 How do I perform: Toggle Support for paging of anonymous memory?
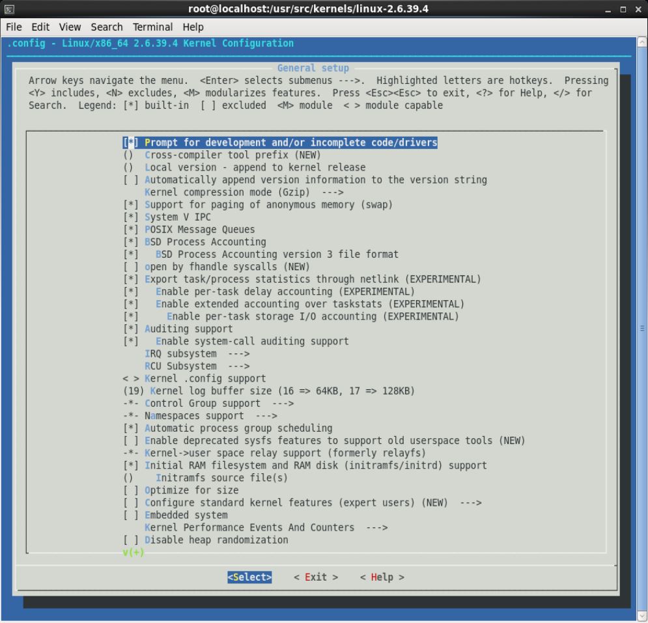point(258,204)
